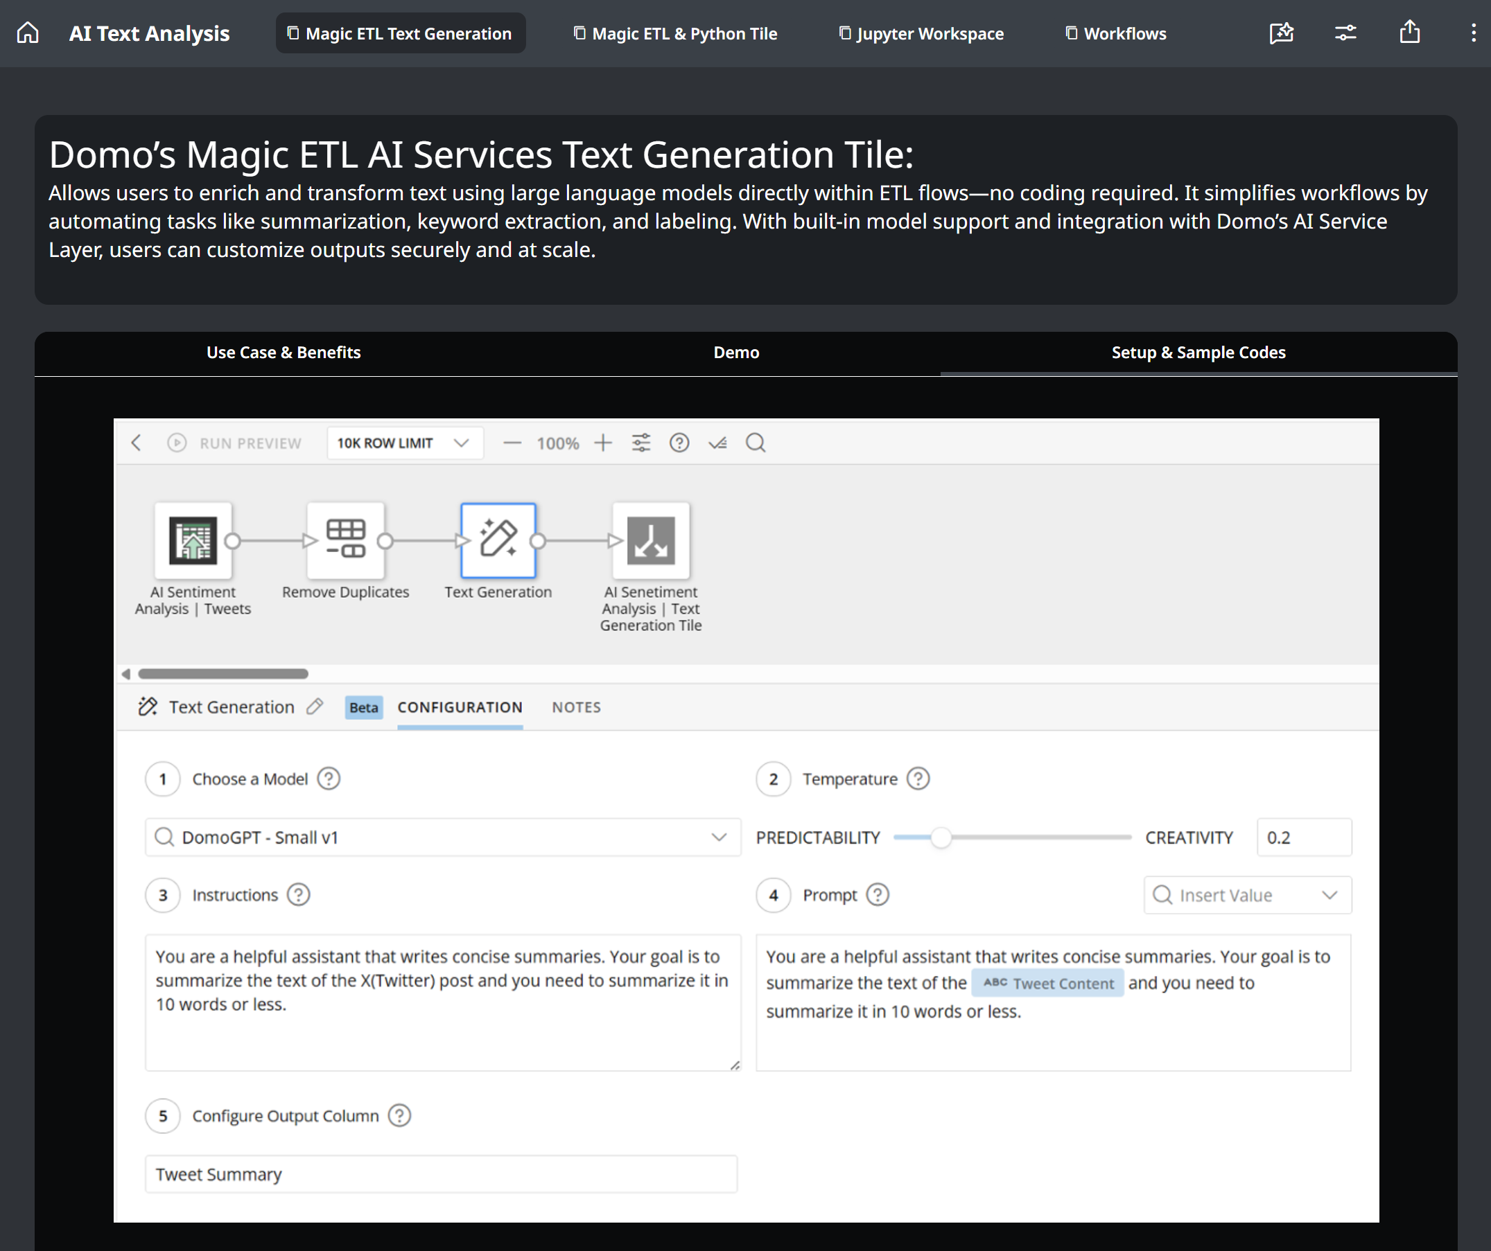The image size is (1491, 1251).
Task: Click the RUN PREVIEW button text
Action: point(251,443)
